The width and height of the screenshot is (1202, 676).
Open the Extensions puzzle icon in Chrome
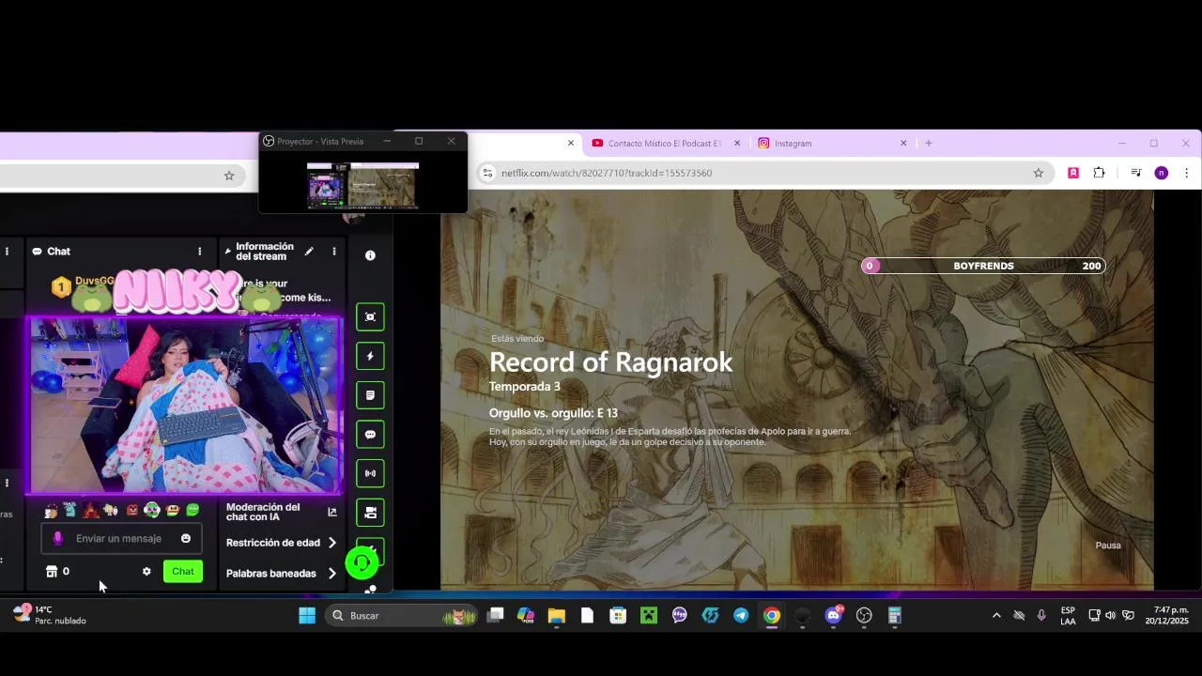(1099, 173)
